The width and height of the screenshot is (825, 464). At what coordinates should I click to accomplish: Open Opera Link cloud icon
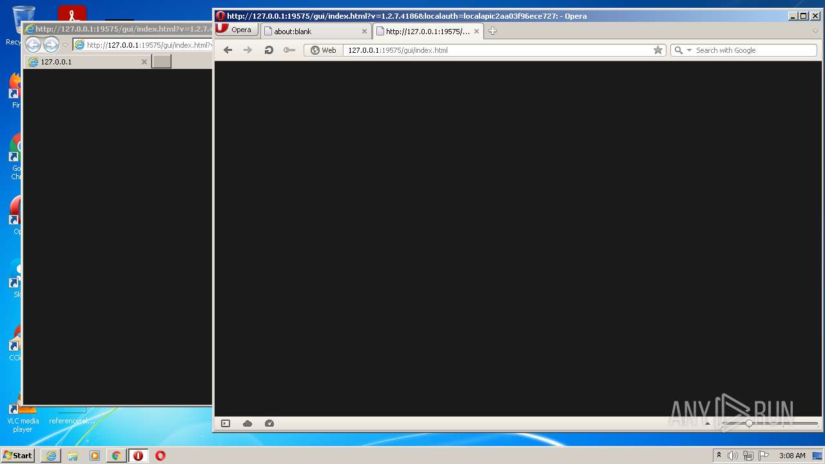tap(247, 423)
